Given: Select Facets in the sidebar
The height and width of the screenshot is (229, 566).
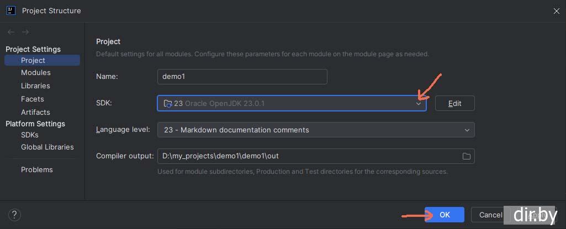Looking at the screenshot, I should [x=32, y=99].
